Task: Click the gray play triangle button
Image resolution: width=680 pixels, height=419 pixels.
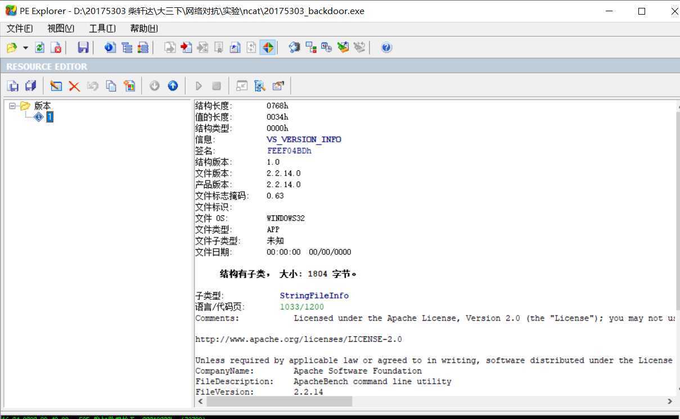Action: (x=199, y=85)
